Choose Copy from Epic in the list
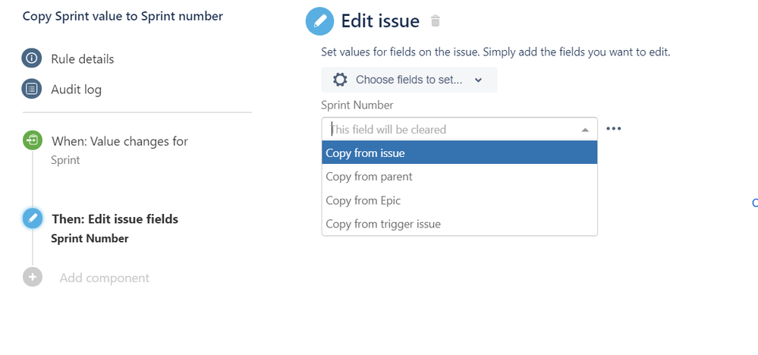Image resolution: width=758 pixels, height=355 pixels. pos(460,200)
